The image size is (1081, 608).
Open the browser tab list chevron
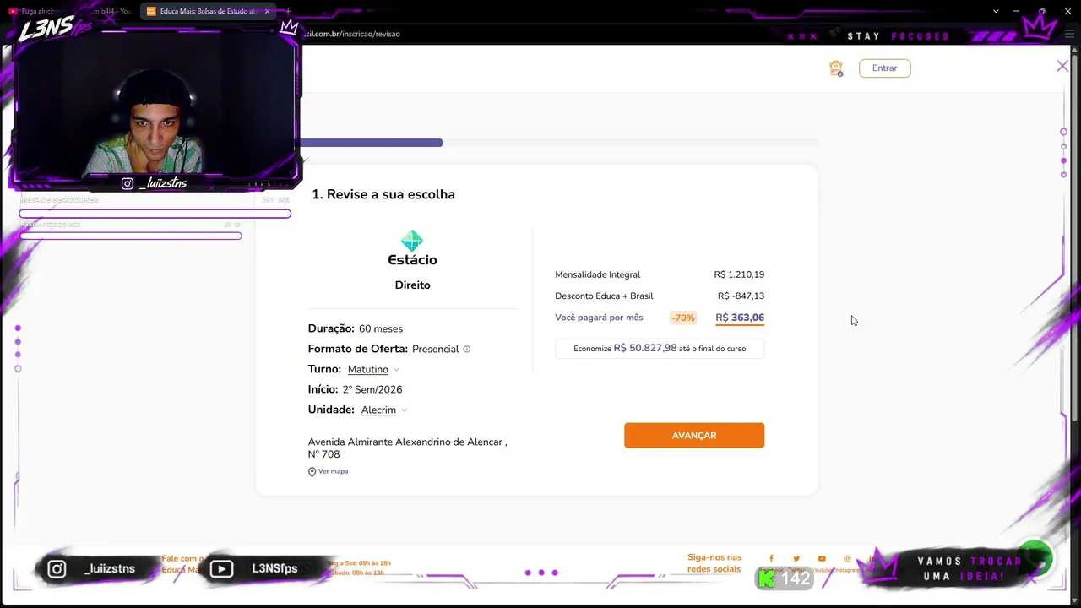pos(996,11)
